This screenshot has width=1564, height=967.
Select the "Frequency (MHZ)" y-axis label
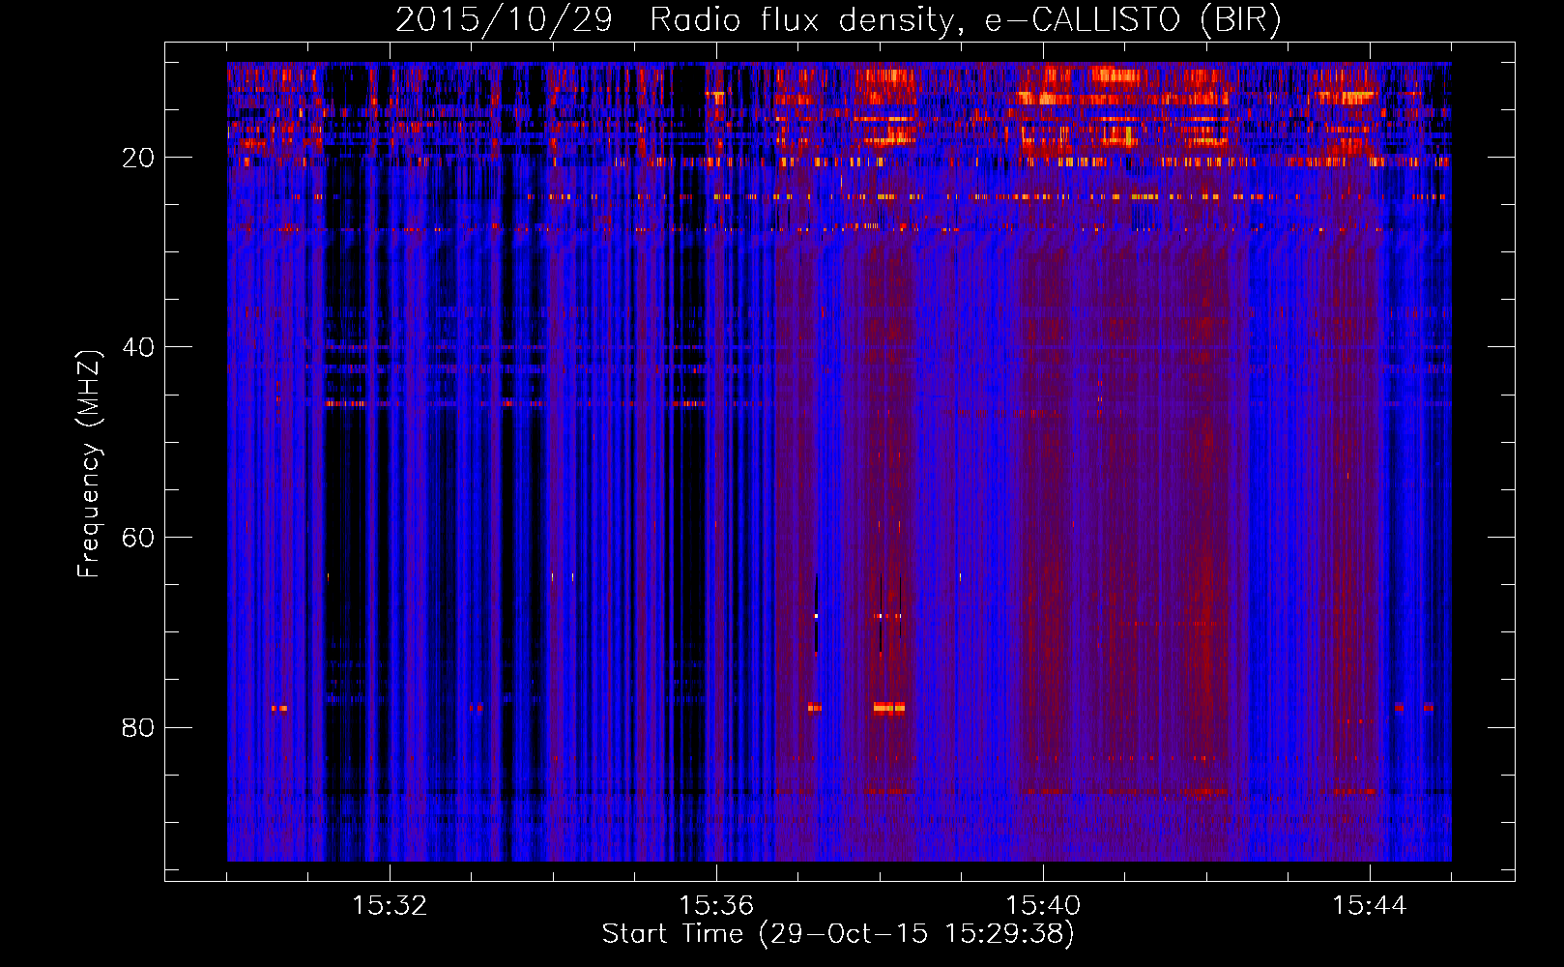(x=89, y=464)
